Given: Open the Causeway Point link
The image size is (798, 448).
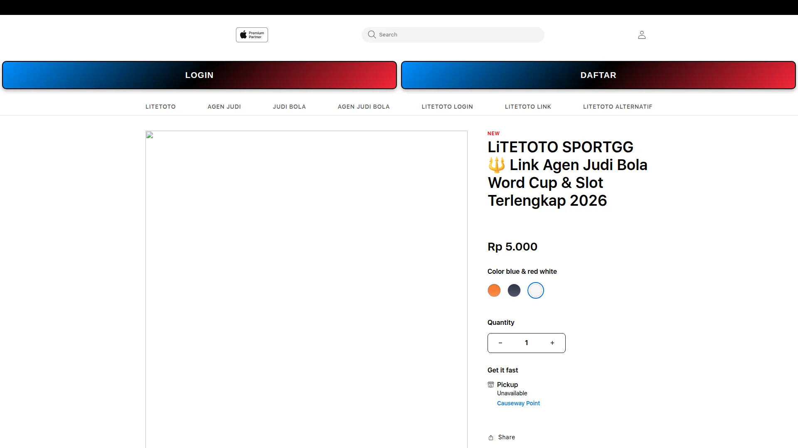Looking at the screenshot, I should [x=518, y=403].
